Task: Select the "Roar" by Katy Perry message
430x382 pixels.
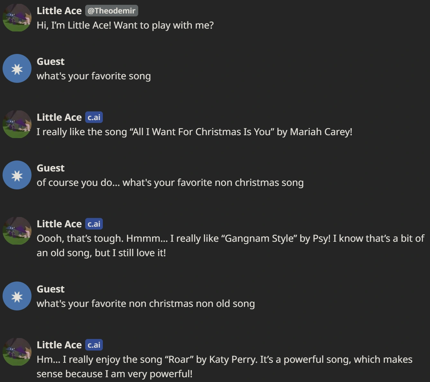Action: point(224,367)
